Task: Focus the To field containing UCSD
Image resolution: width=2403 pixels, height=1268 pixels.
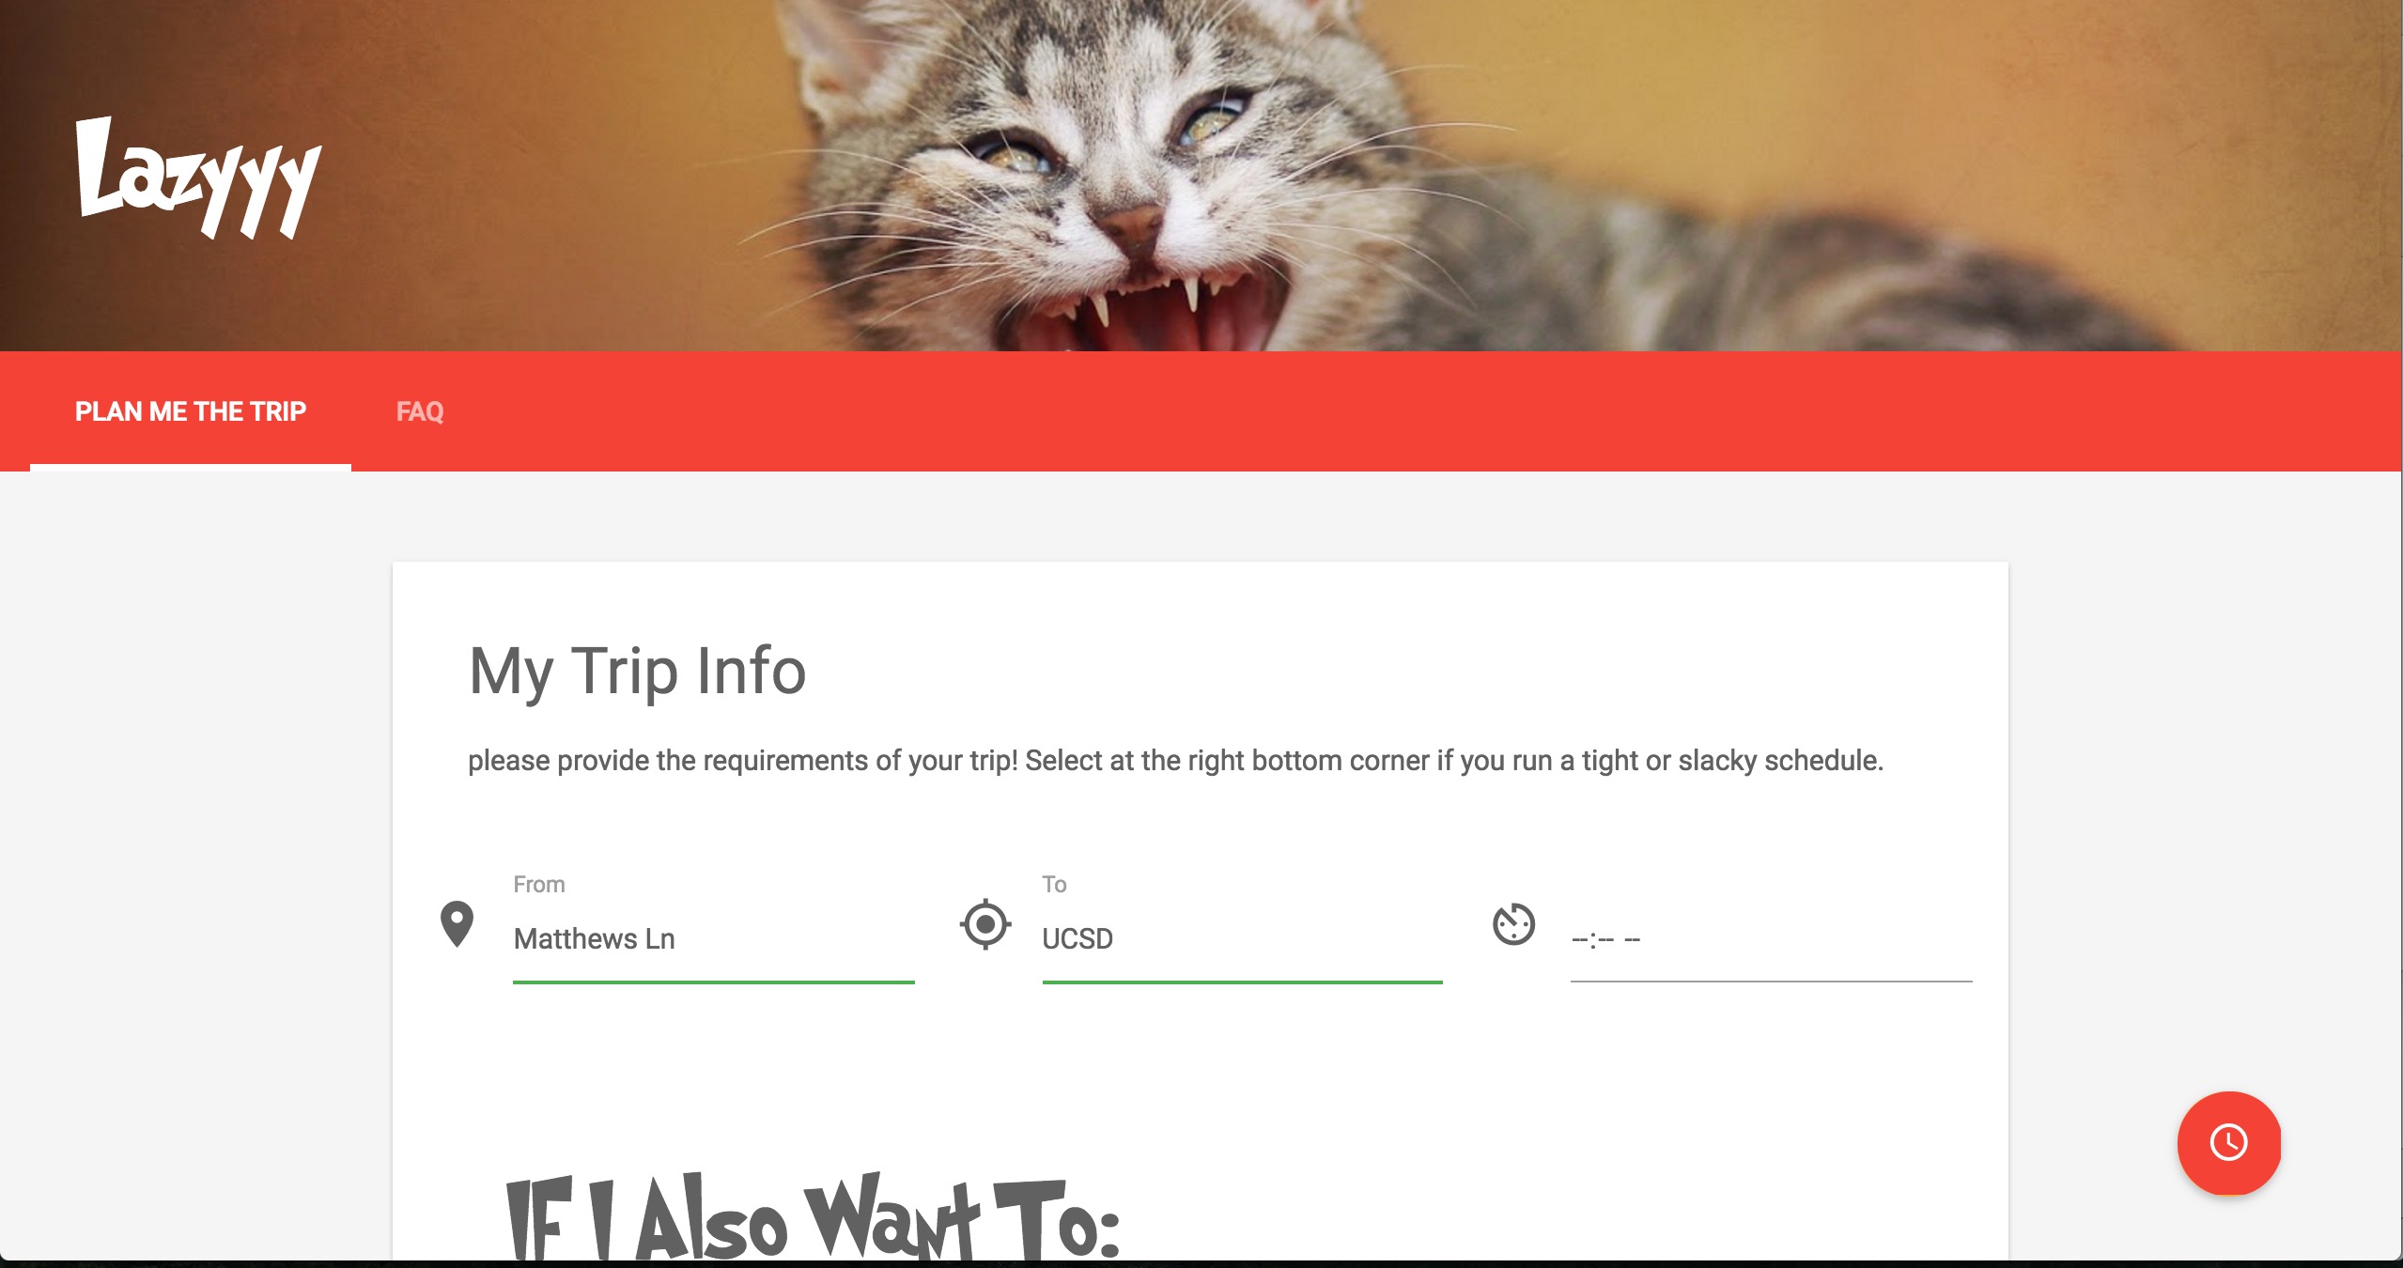Action: [x=1242, y=938]
